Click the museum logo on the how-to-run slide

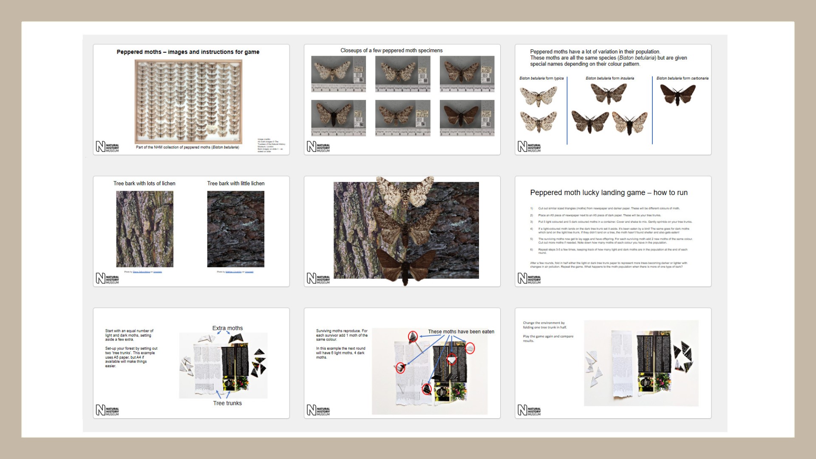click(x=529, y=279)
